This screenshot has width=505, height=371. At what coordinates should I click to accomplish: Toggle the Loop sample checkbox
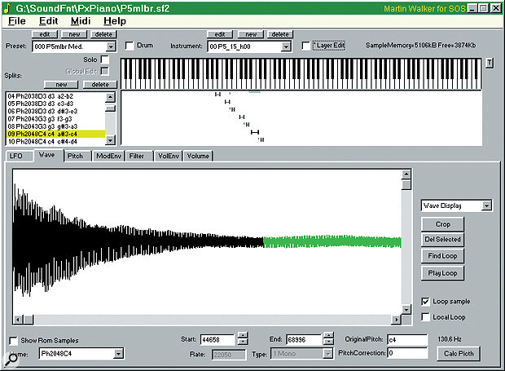427,301
